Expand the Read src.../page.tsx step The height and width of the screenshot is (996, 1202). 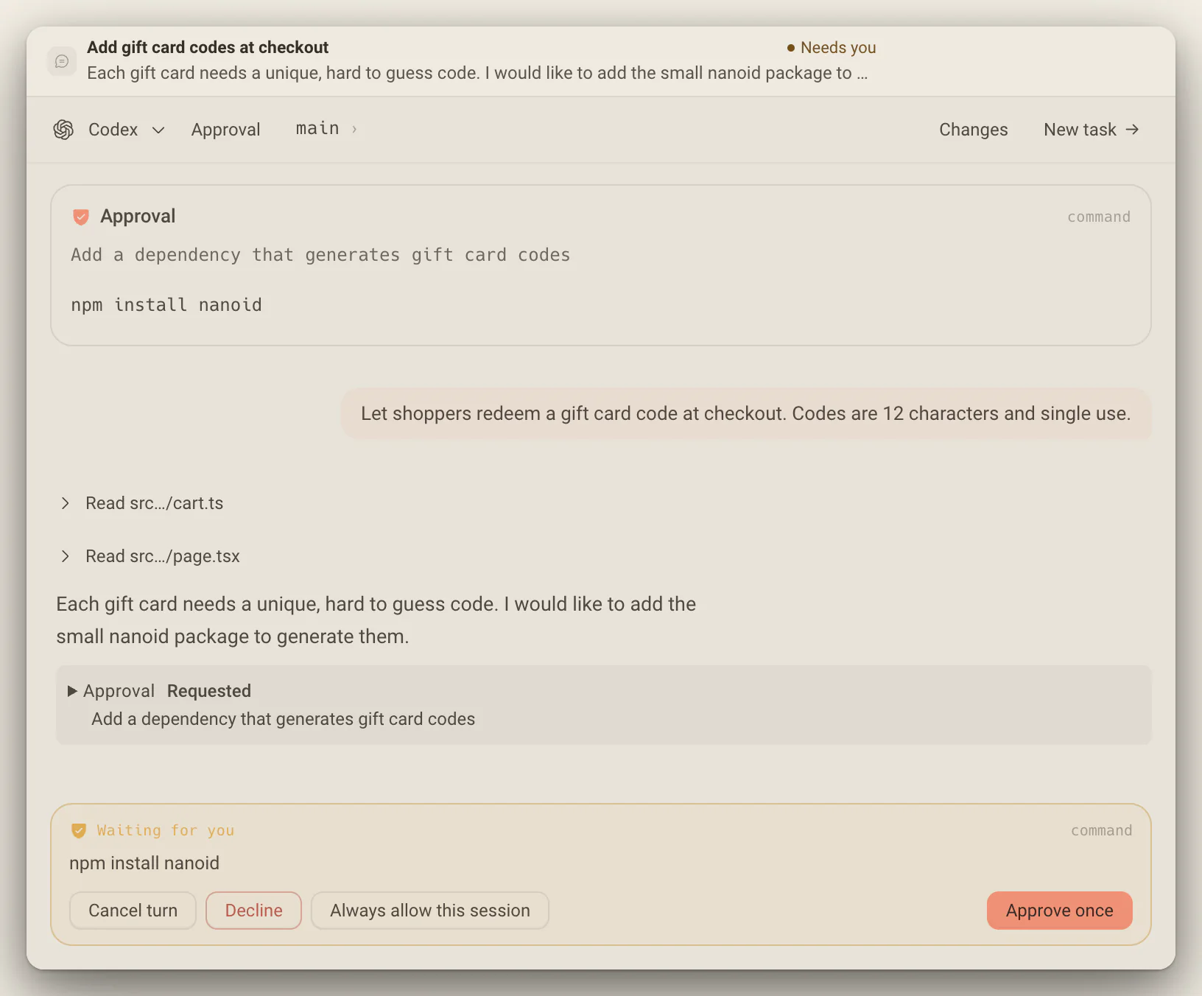click(150, 556)
